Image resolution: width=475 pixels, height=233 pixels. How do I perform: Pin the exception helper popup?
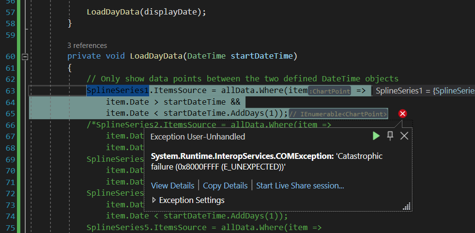390,136
